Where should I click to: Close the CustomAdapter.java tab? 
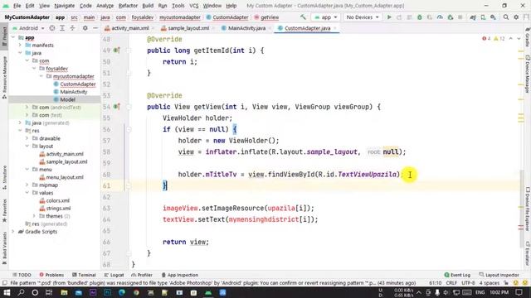click(x=335, y=28)
